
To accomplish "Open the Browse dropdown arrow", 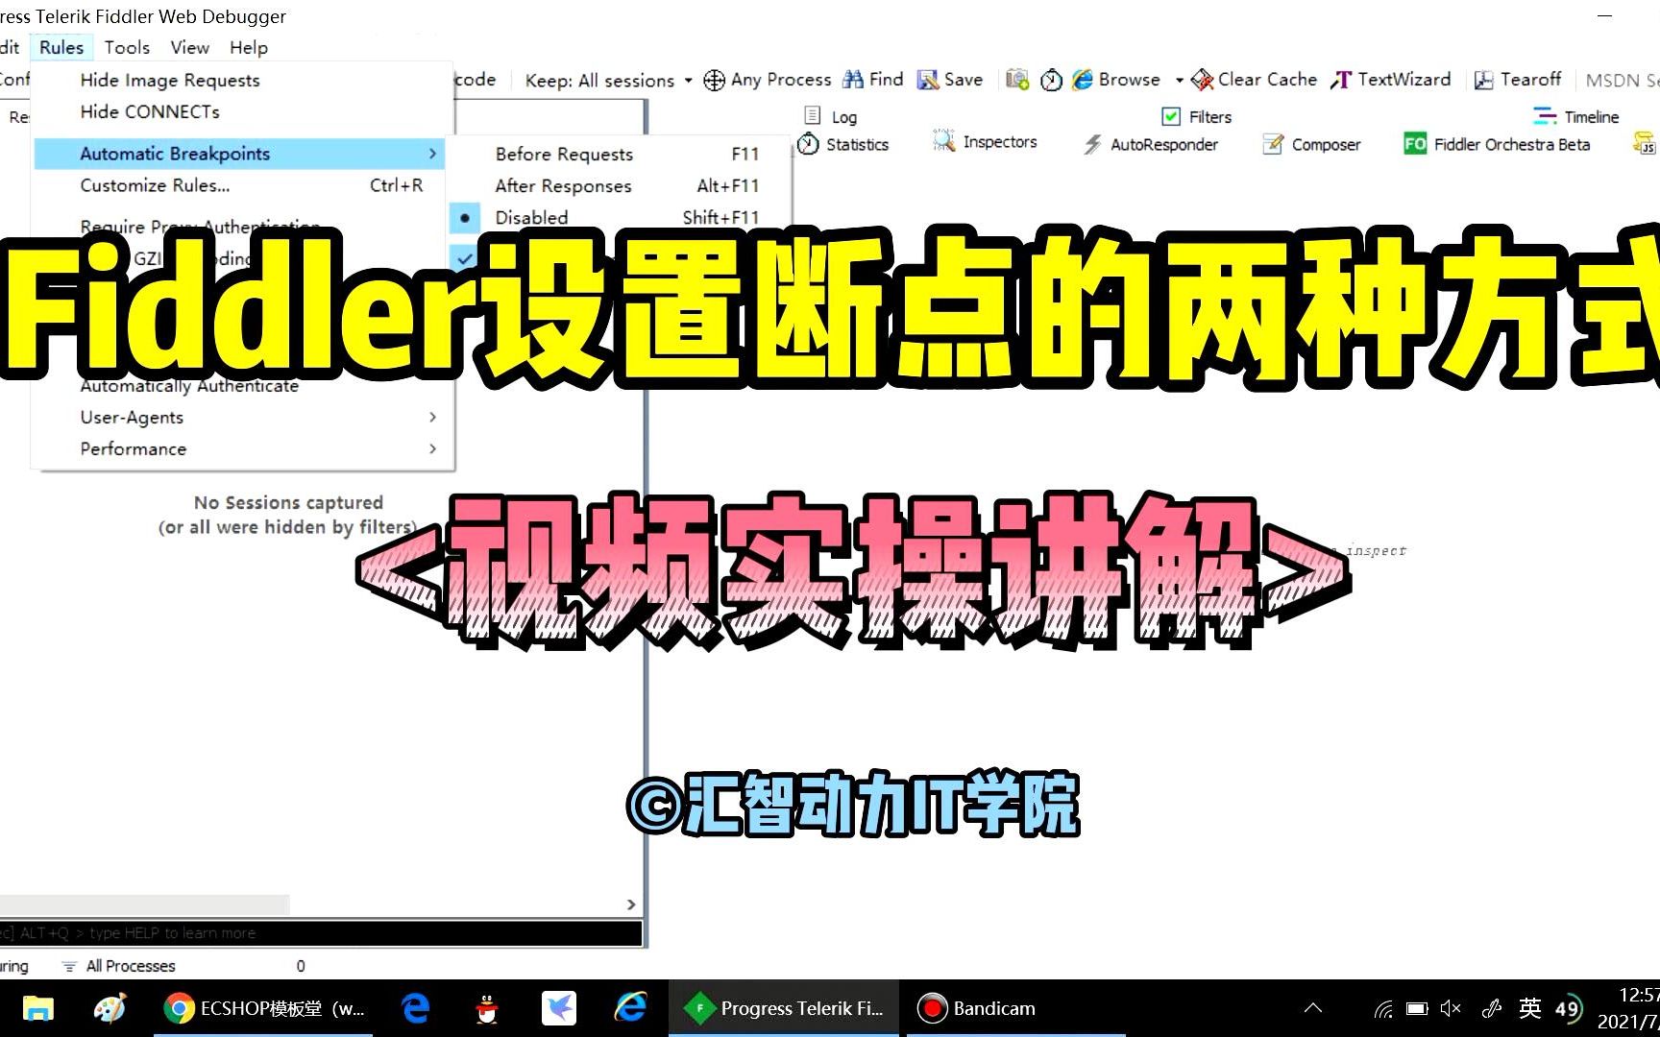I will 1179,81.
